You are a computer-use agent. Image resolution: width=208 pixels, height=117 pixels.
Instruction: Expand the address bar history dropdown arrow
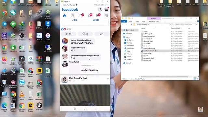click(x=170, y=25)
